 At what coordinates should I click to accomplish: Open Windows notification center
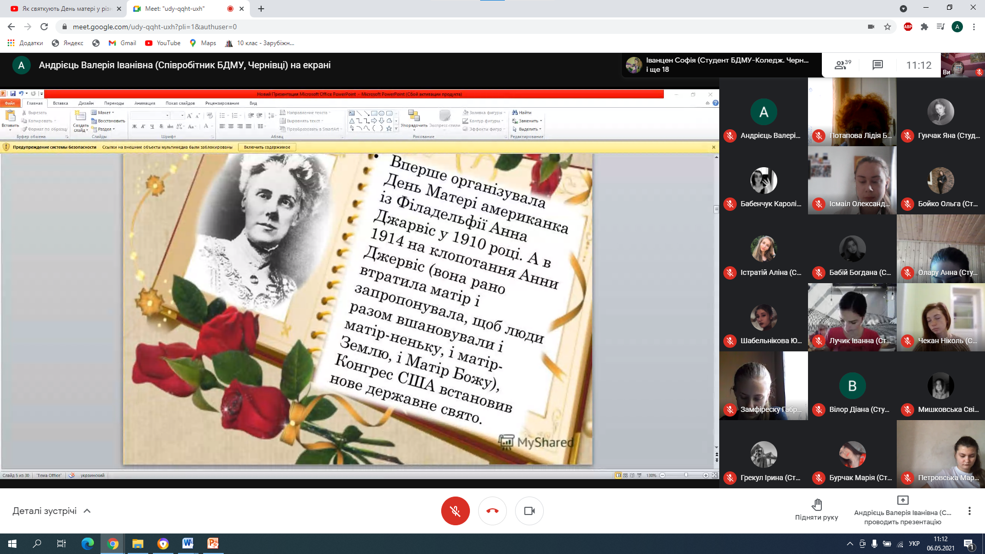click(x=969, y=544)
